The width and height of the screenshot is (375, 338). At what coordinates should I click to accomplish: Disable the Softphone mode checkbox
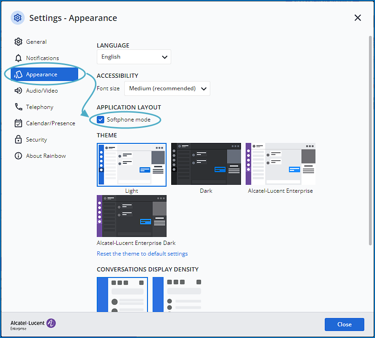coord(100,120)
